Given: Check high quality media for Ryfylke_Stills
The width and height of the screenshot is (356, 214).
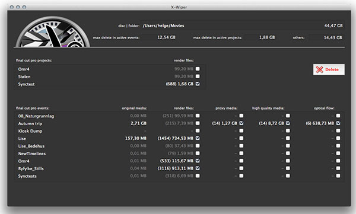Looking at the screenshot, I should point(288,168).
